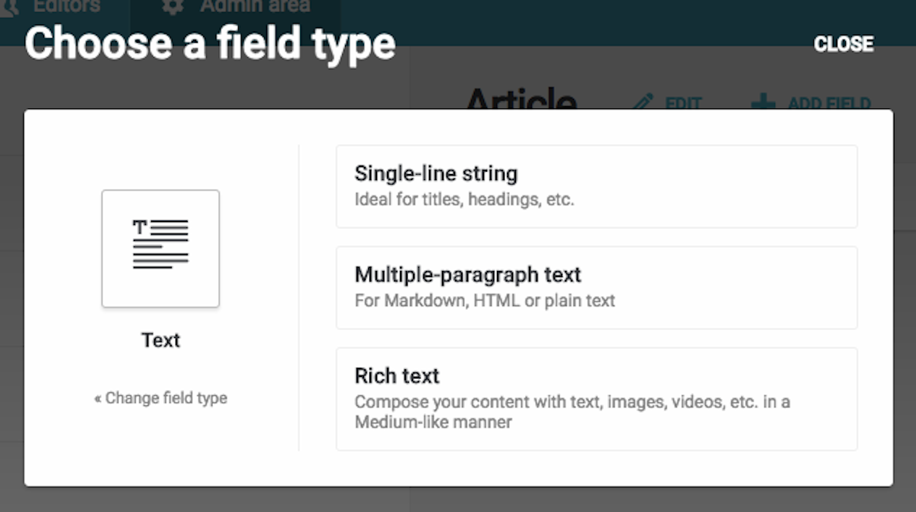This screenshot has height=512, width=916.
Task: Select the Single-line string field option
Action: pyautogui.click(x=595, y=186)
